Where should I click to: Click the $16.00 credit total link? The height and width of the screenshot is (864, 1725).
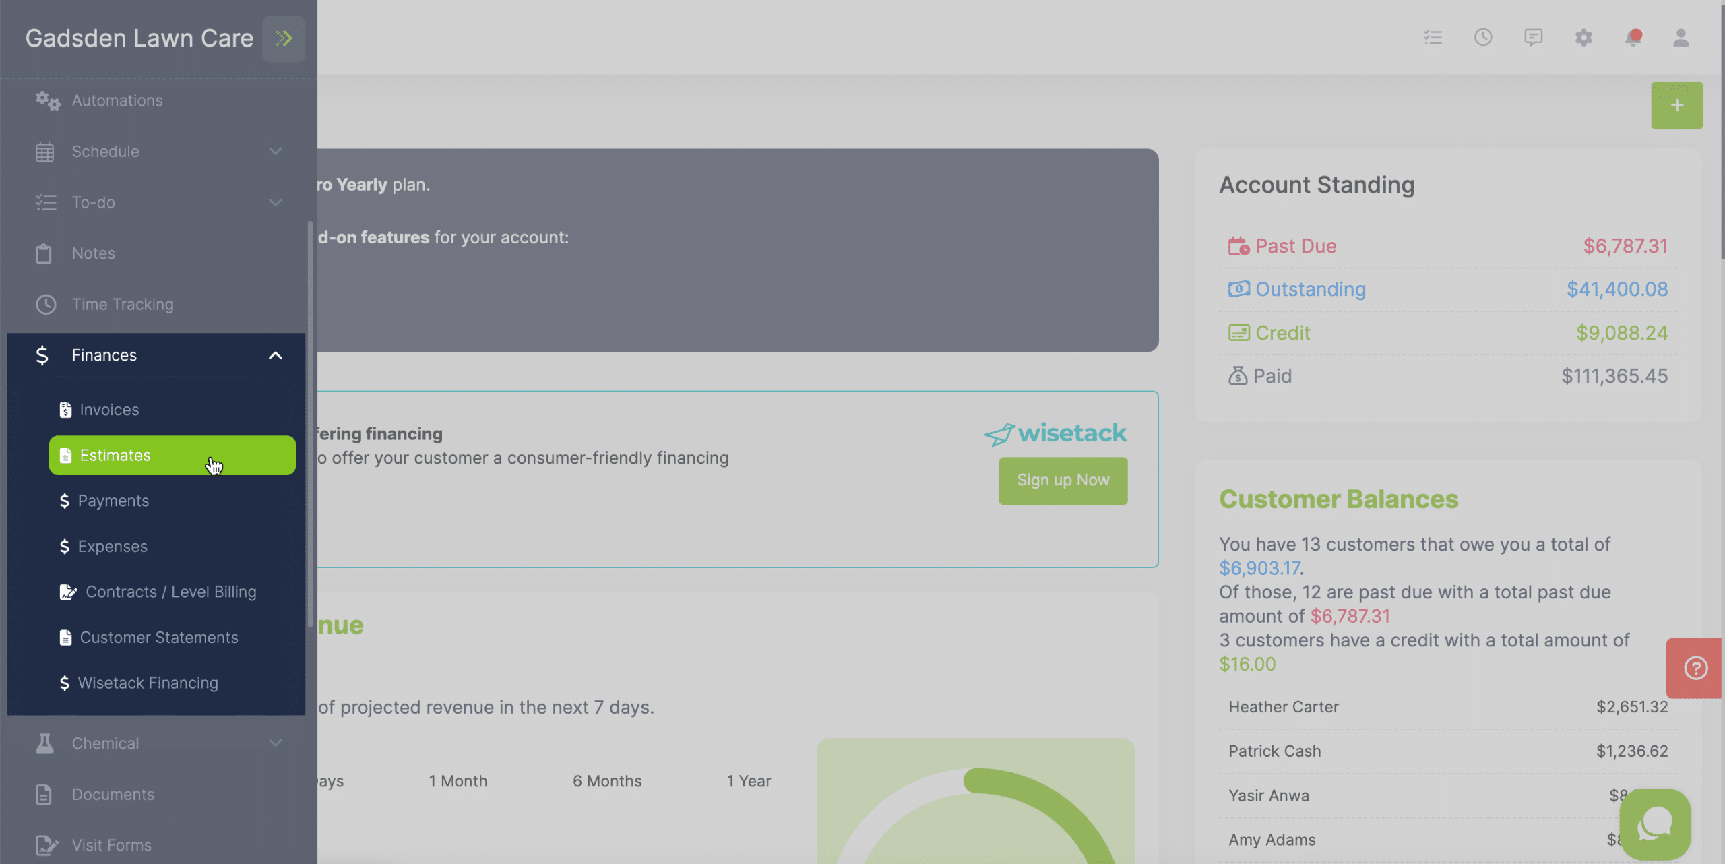pyautogui.click(x=1247, y=664)
